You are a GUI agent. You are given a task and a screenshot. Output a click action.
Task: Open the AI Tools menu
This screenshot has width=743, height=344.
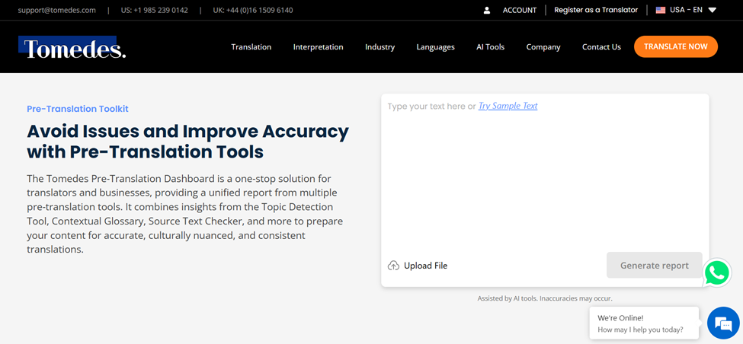[x=491, y=47]
